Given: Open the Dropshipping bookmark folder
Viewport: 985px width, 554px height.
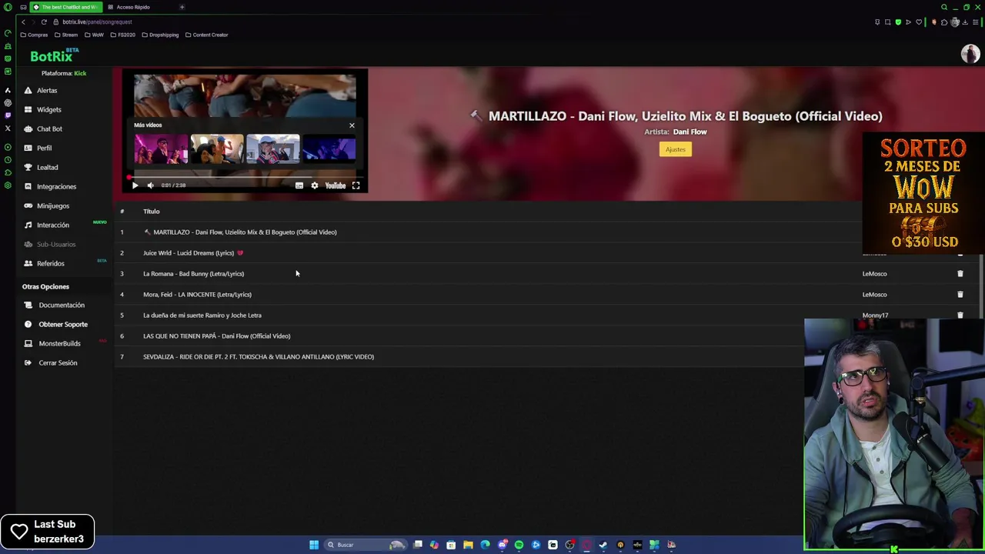Looking at the screenshot, I should click(x=159, y=35).
